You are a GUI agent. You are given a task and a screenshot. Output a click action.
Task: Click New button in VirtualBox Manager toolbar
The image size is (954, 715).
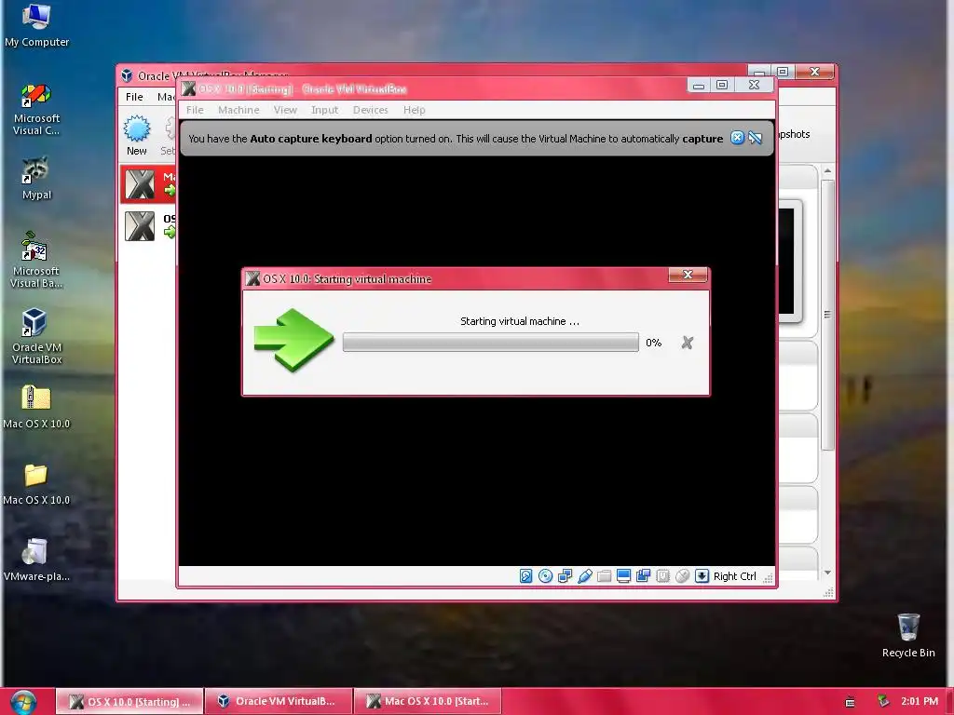point(136,136)
